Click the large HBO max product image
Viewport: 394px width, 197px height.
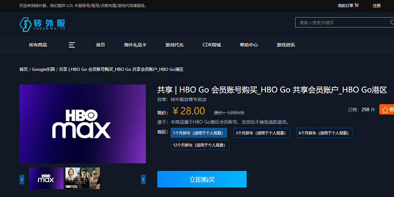click(83, 124)
